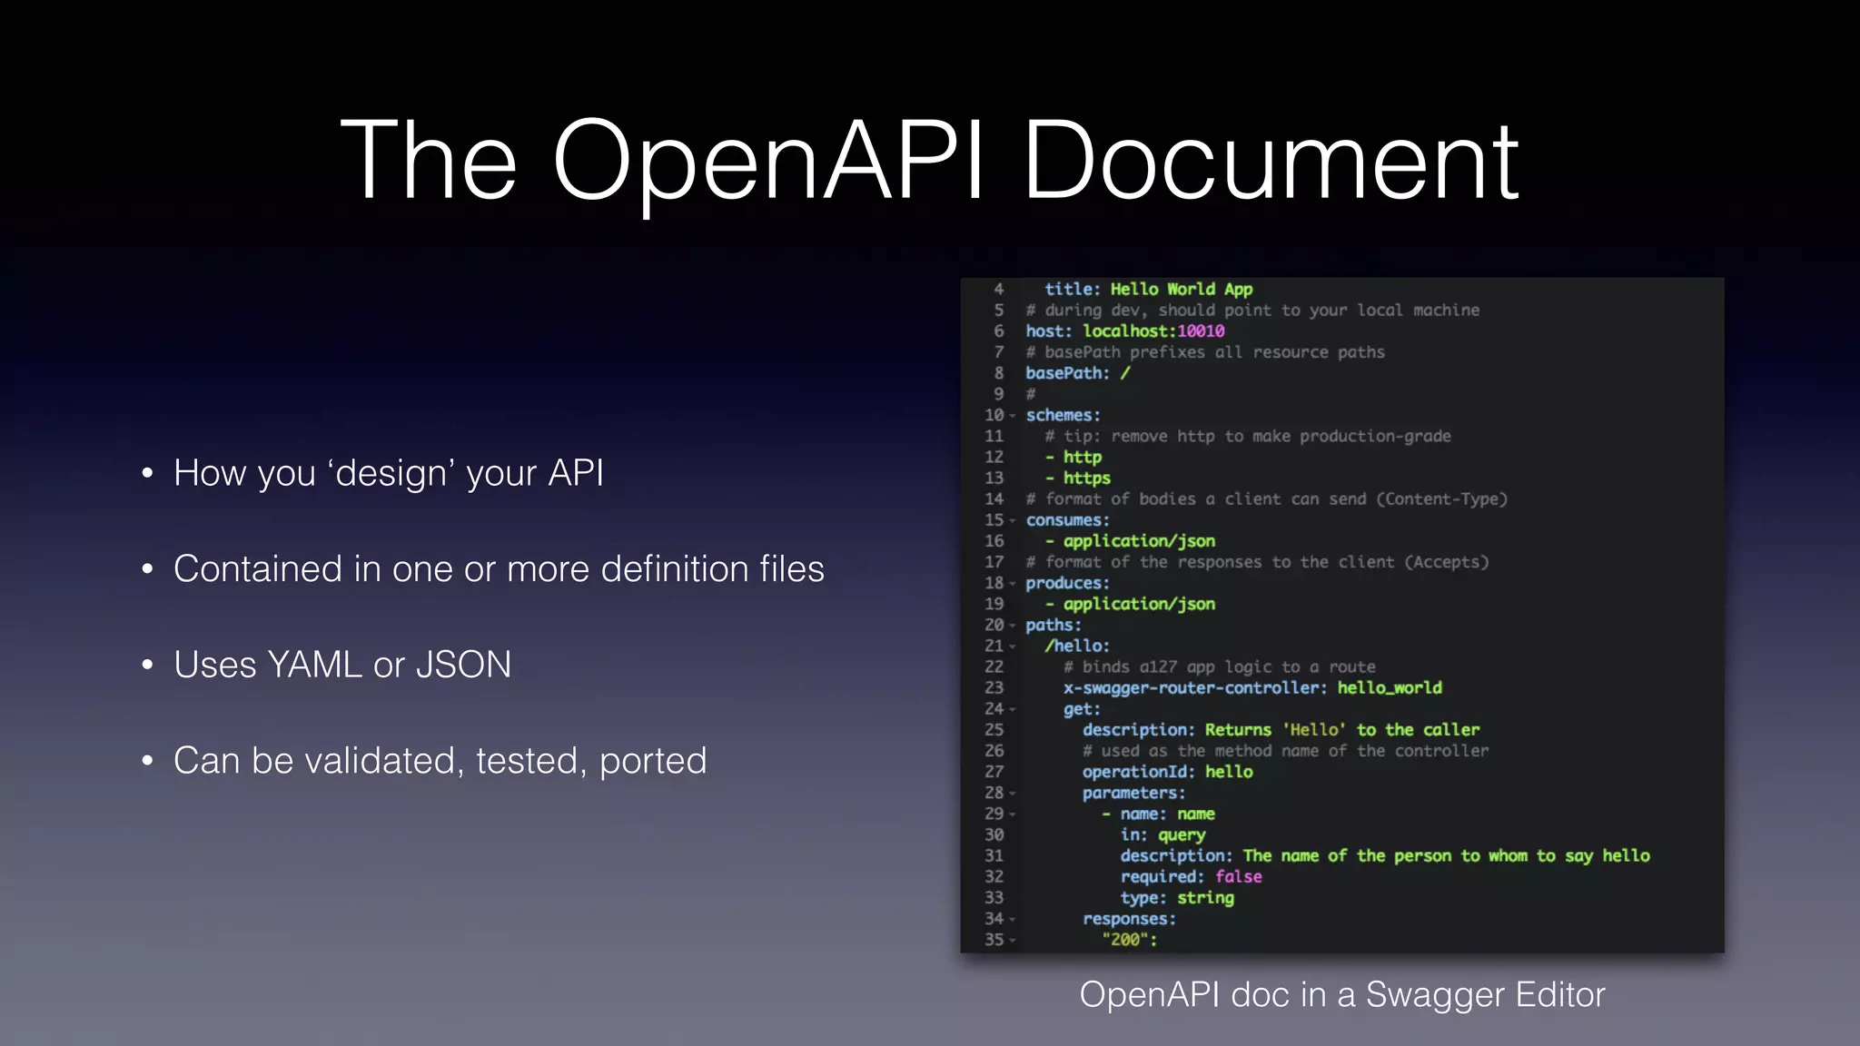Fold the paths section at line 20
The height and width of the screenshot is (1046, 1860).
point(1013,626)
